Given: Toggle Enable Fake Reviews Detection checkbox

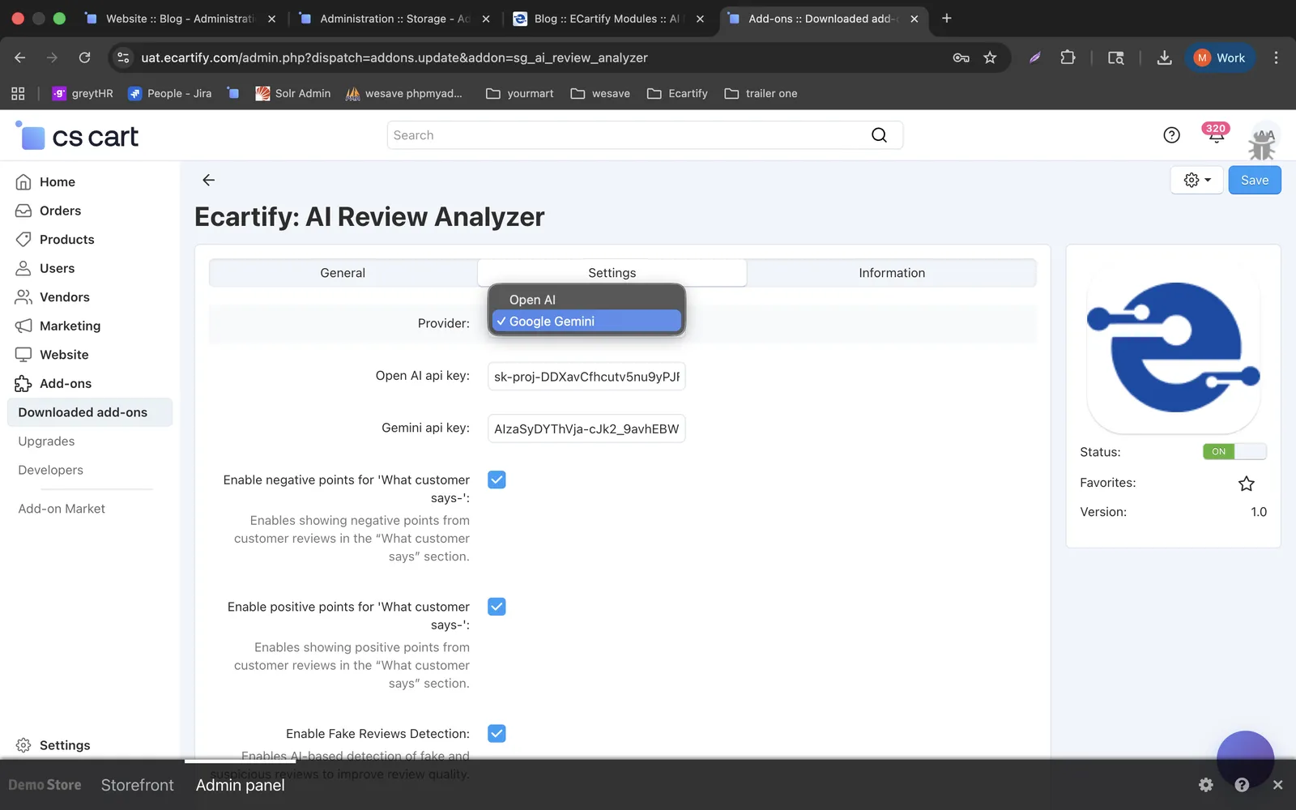Looking at the screenshot, I should click(x=497, y=733).
